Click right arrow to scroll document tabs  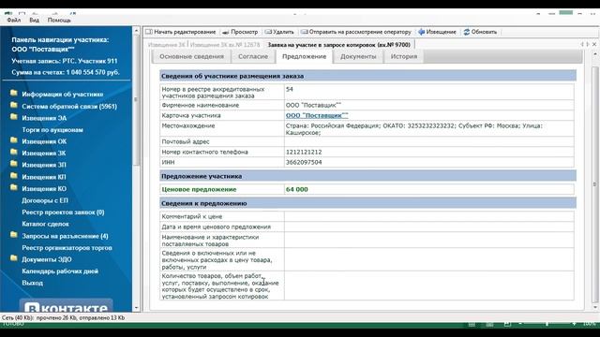point(588,44)
